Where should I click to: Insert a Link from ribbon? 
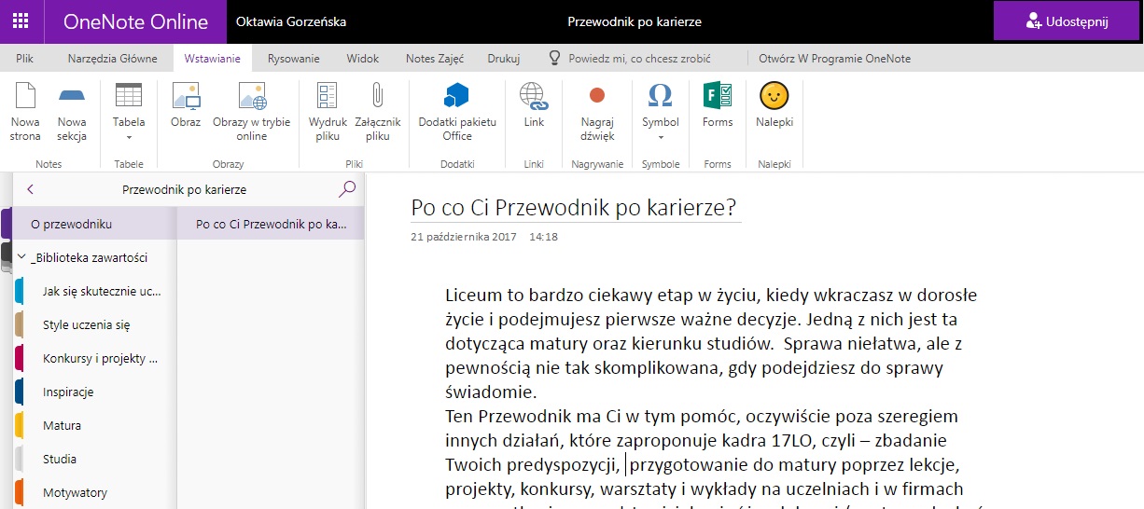click(x=534, y=105)
